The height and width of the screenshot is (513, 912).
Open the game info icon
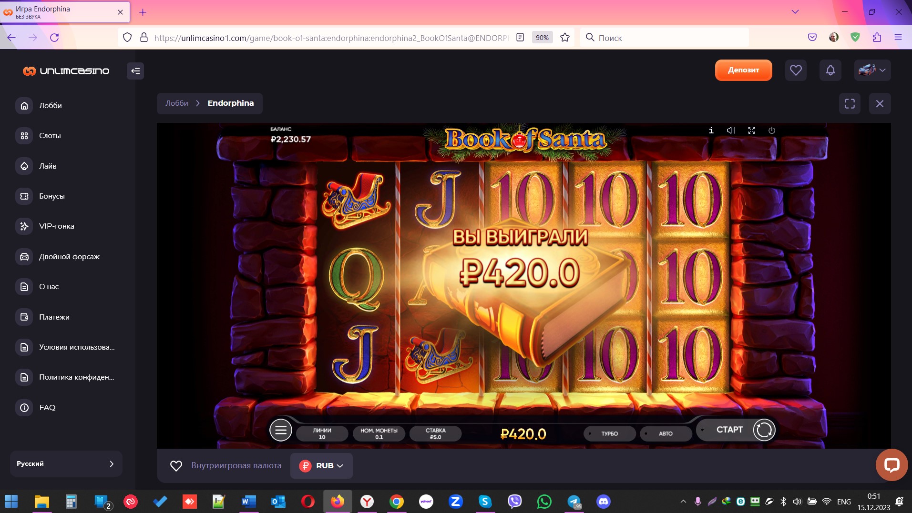(x=711, y=131)
